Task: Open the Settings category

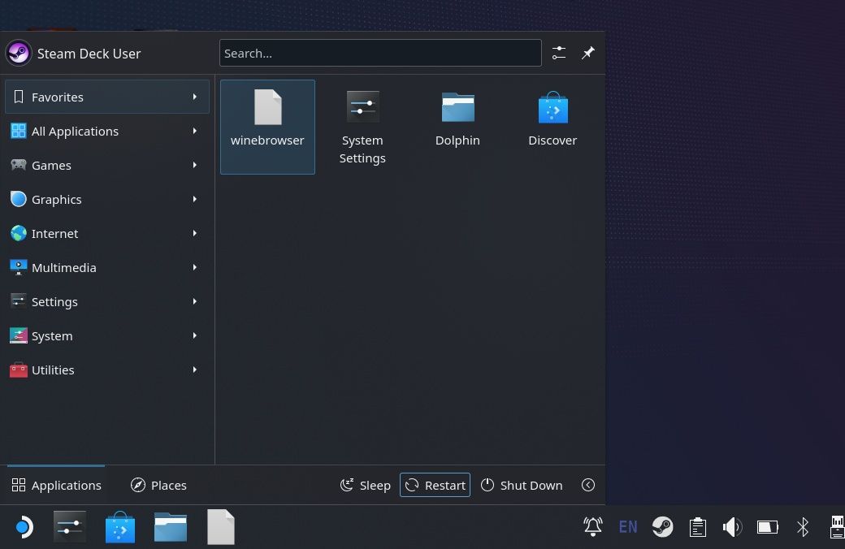Action: point(107,302)
